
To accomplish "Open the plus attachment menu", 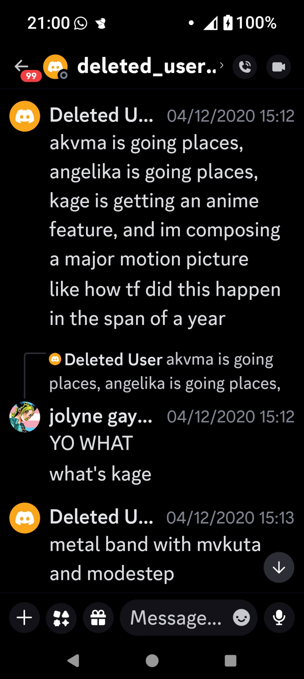I will coord(24,618).
